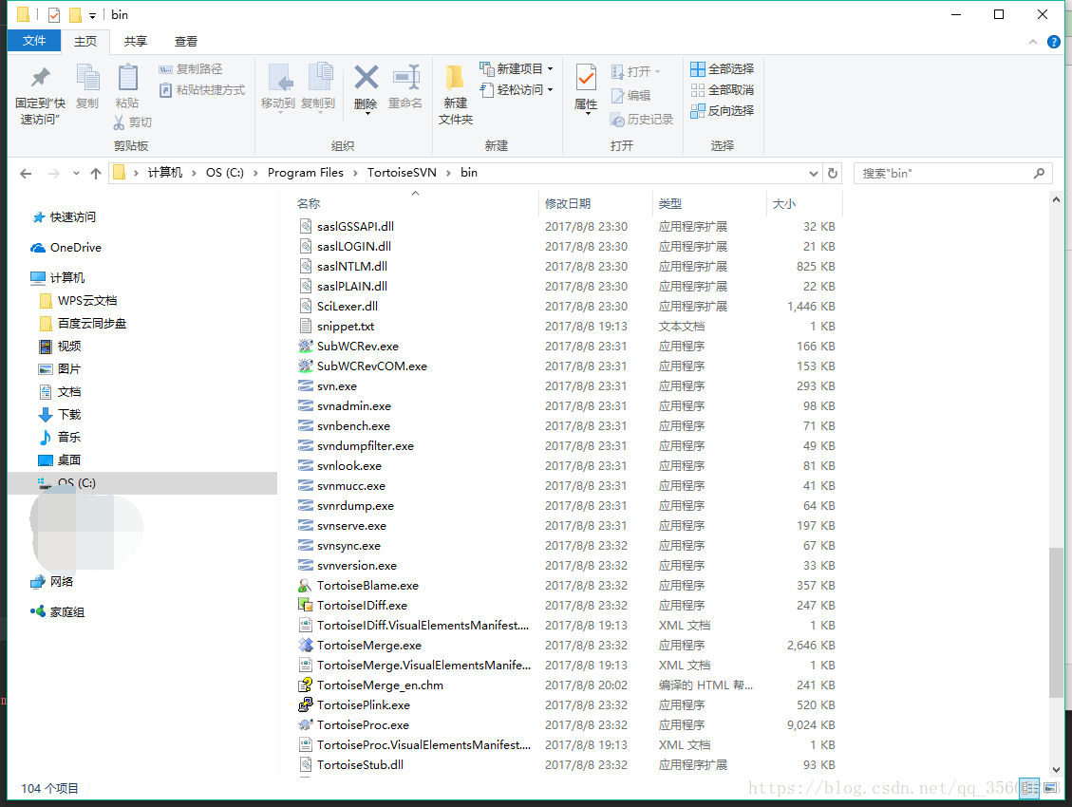Select the TortoiseIDiff.exe icon
The height and width of the screenshot is (807, 1072).
[x=306, y=606]
